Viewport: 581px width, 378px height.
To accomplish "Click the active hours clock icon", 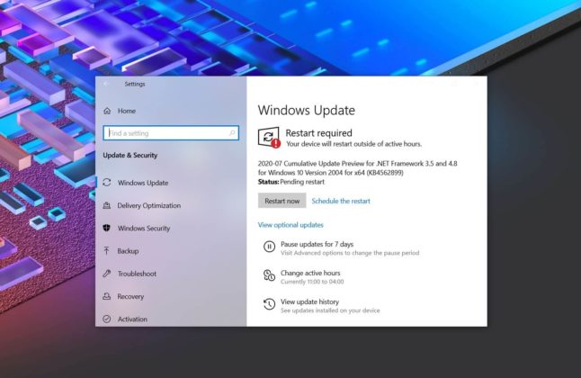I will [x=269, y=275].
